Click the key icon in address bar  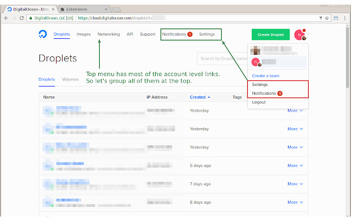click(x=321, y=18)
